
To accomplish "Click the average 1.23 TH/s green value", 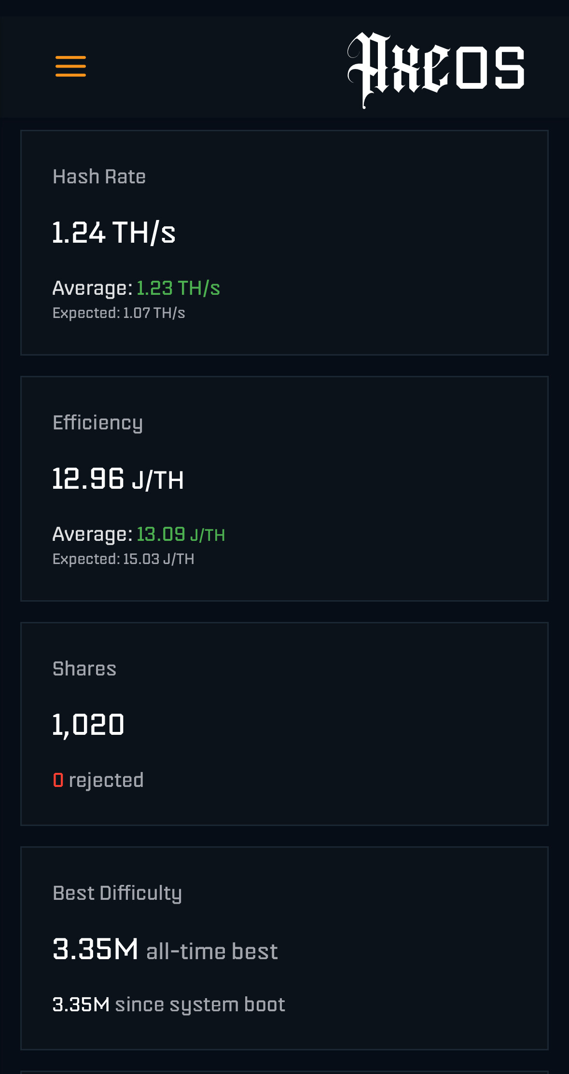I will tap(178, 288).
